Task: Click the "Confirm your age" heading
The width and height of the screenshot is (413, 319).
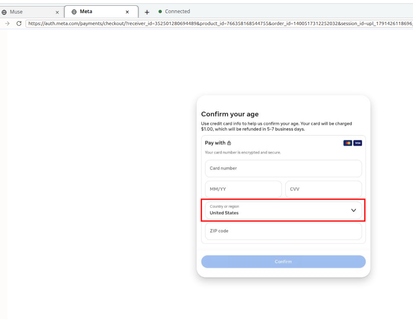Action: point(230,114)
